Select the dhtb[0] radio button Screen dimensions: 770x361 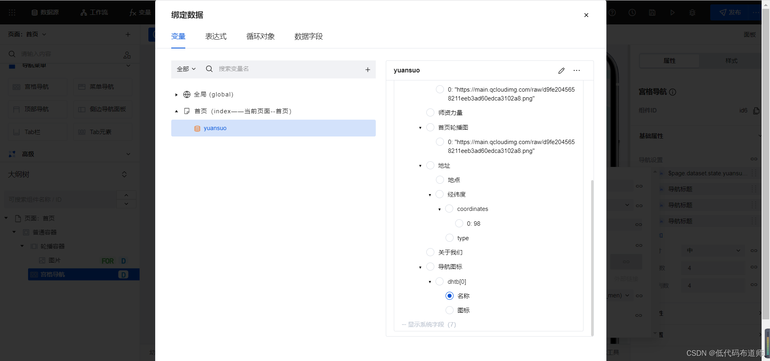point(440,281)
